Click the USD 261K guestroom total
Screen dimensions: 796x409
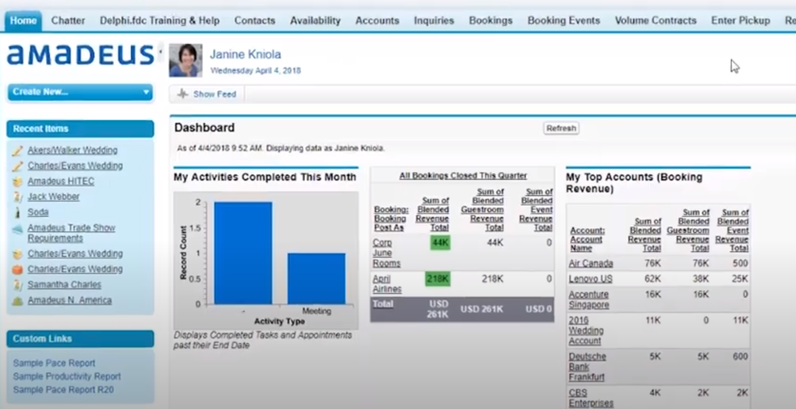(x=481, y=309)
